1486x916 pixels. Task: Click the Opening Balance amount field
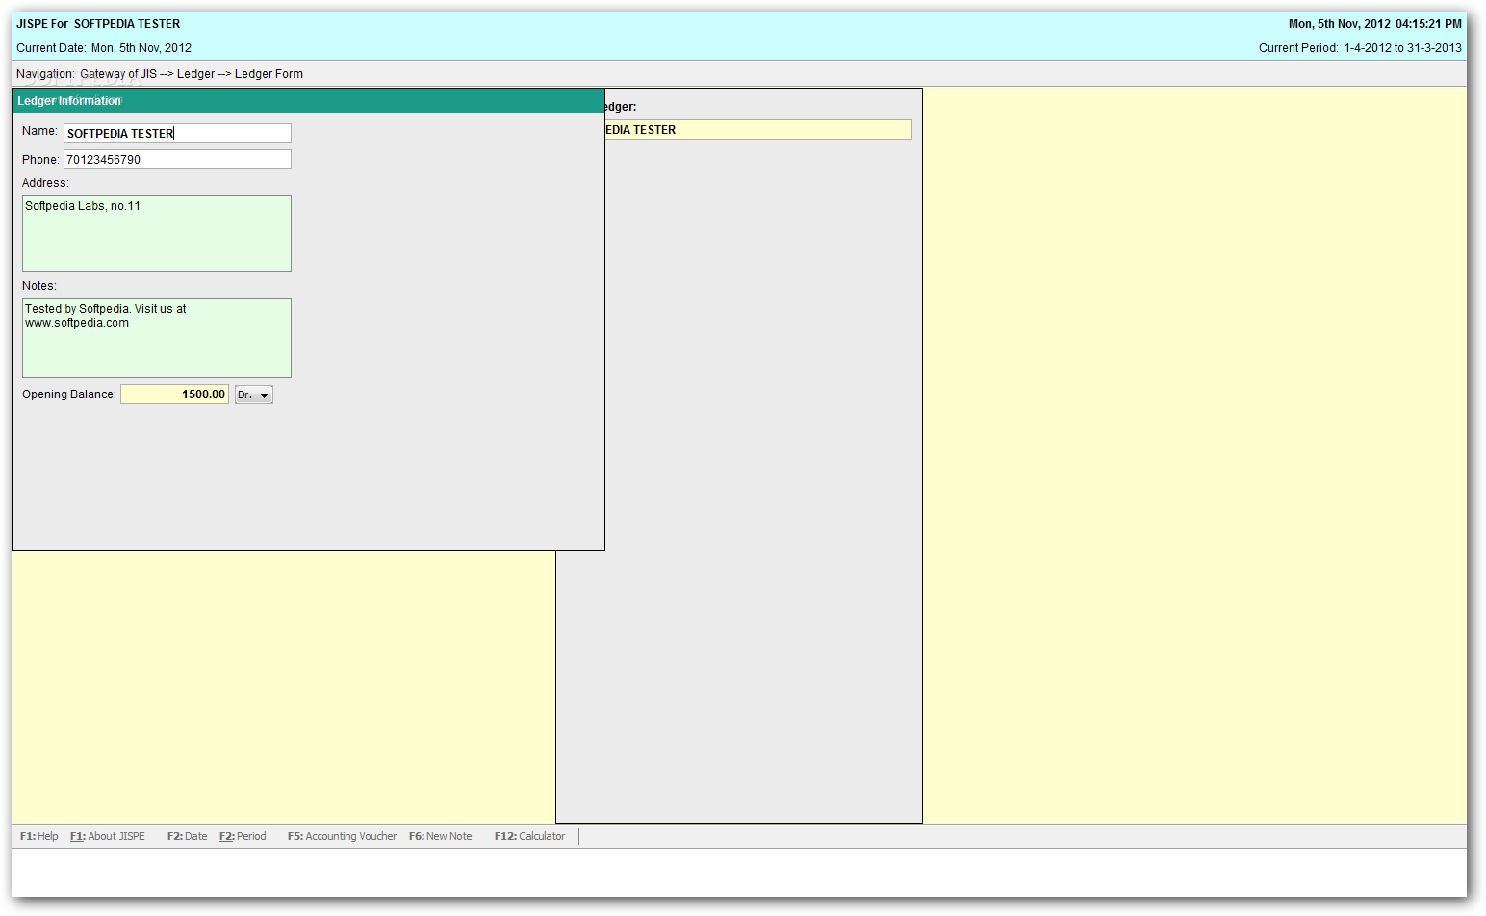tap(174, 394)
